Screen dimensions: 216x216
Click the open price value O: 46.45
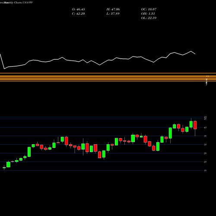click(x=78, y=10)
